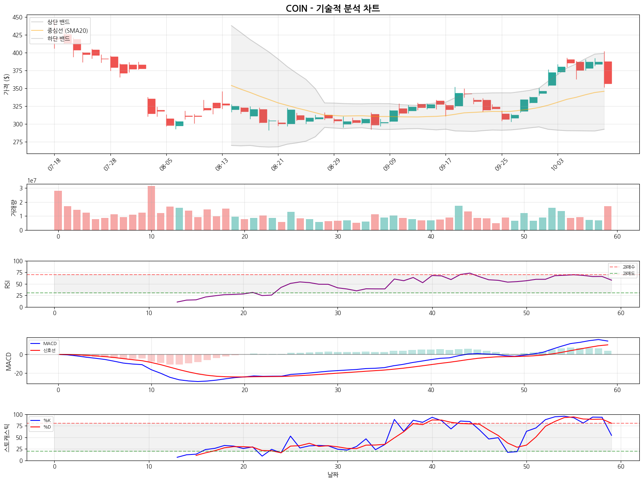
Task: Click the '가격 ($)' y-axis label
Action: [x=6, y=84]
